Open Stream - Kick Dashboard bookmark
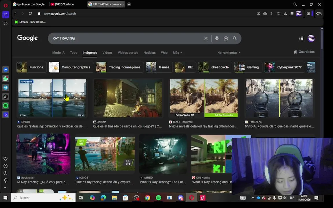 click(30, 22)
